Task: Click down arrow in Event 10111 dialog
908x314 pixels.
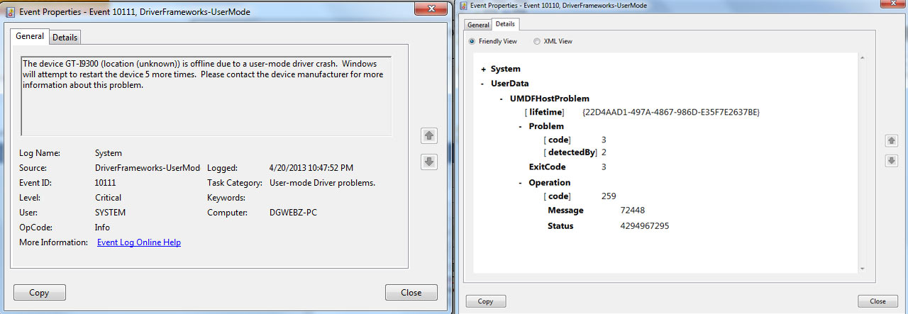Action: 428,162
